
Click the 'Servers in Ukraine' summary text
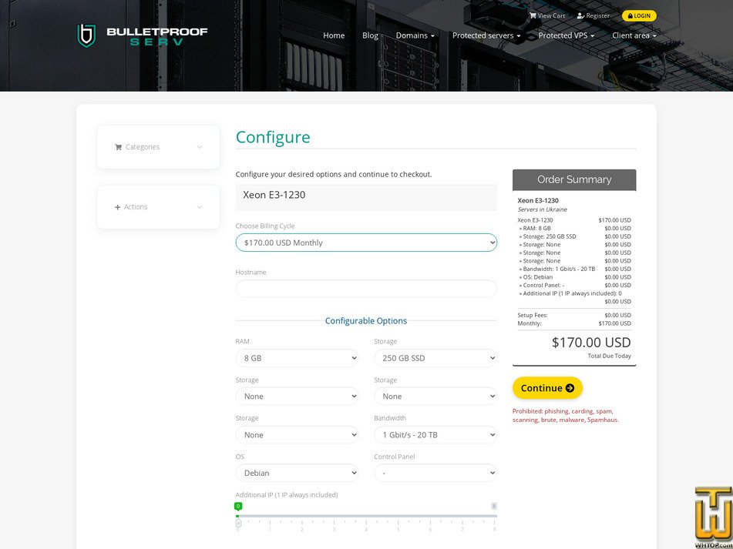[543, 209]
